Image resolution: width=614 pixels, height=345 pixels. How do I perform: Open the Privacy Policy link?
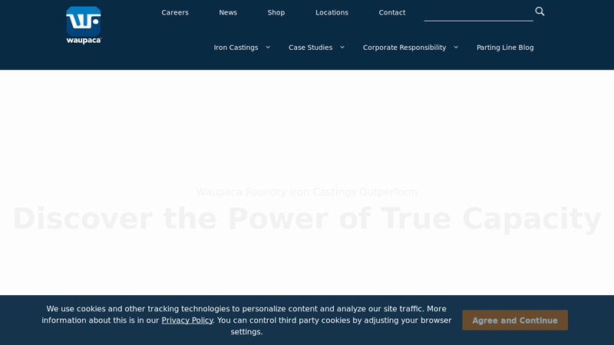187,320
